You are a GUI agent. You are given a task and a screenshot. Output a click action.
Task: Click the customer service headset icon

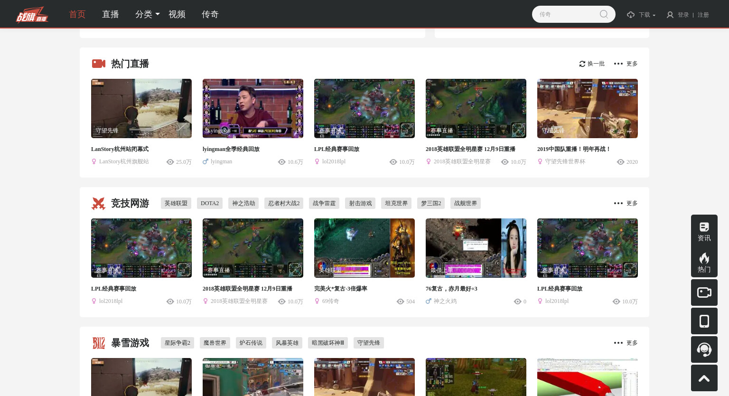(704, 349)
